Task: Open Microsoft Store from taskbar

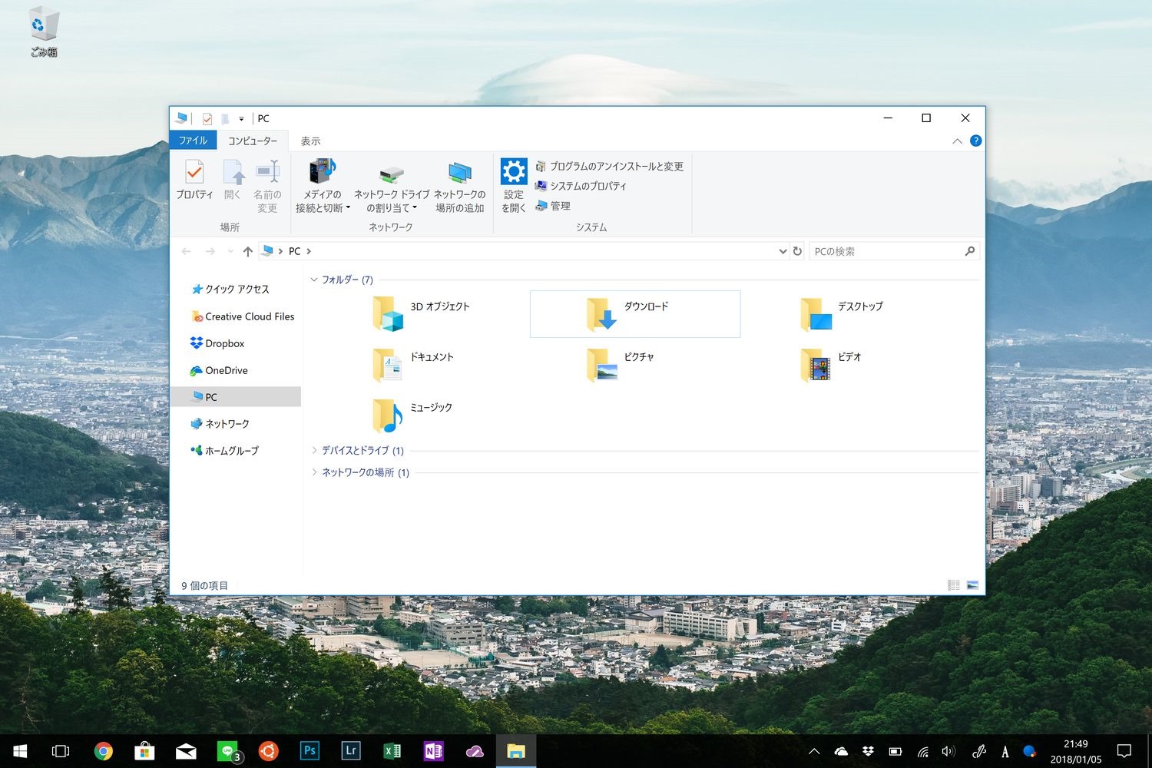Action: 144,751
